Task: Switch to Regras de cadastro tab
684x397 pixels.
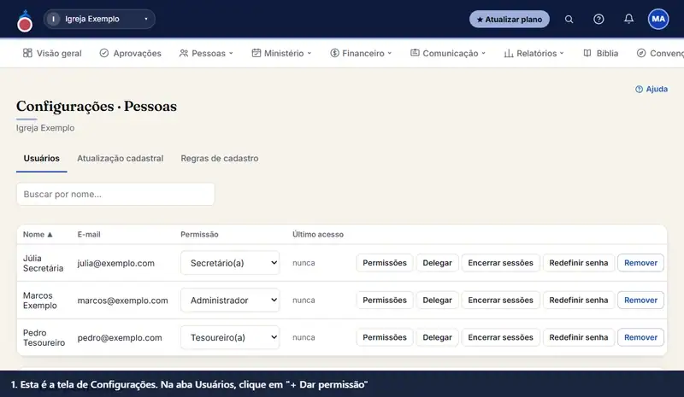Action: (220, 158)
